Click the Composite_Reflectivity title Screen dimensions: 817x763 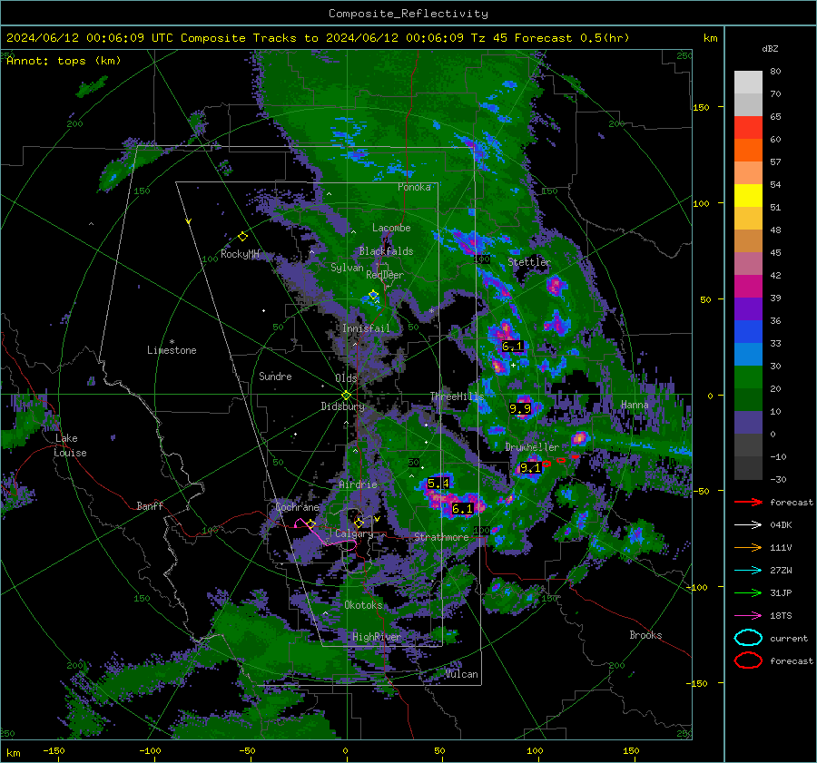(408, 14)
